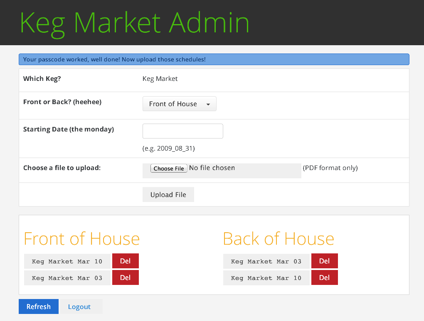Delete Front of House Keg Market Mar 03
This screenshot has width=424, height=321.
[126, 277]
